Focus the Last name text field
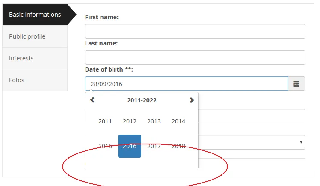This screenshot has height=186, width=320. (x=195, y=57)
